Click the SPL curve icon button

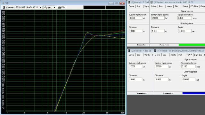click(46, 8)
